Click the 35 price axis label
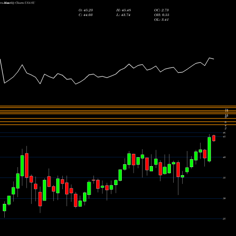 [x=224, y=178]
